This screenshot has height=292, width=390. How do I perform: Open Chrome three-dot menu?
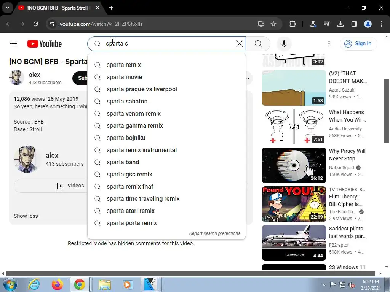tap(382, 24)
